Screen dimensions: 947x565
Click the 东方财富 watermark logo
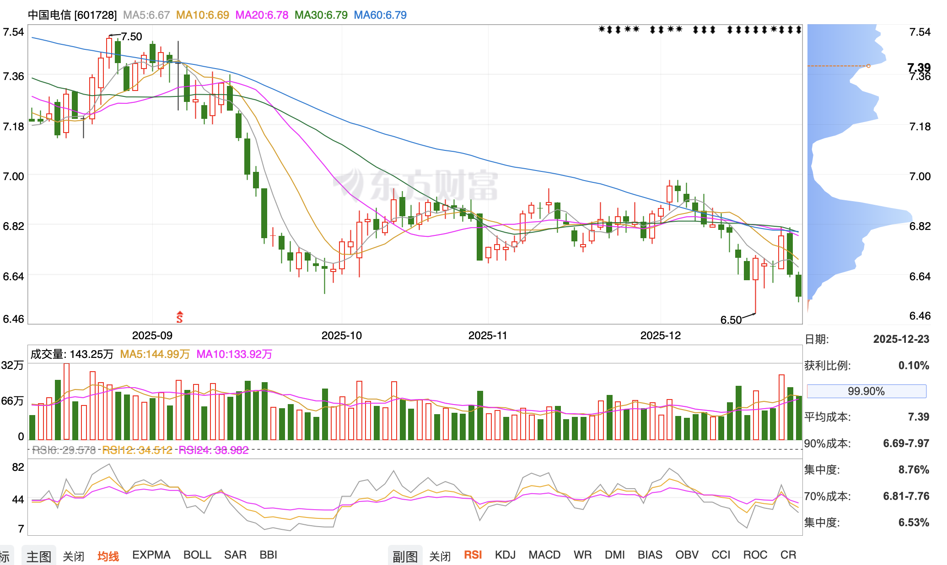pyautogui.click(x=415, y=185)
